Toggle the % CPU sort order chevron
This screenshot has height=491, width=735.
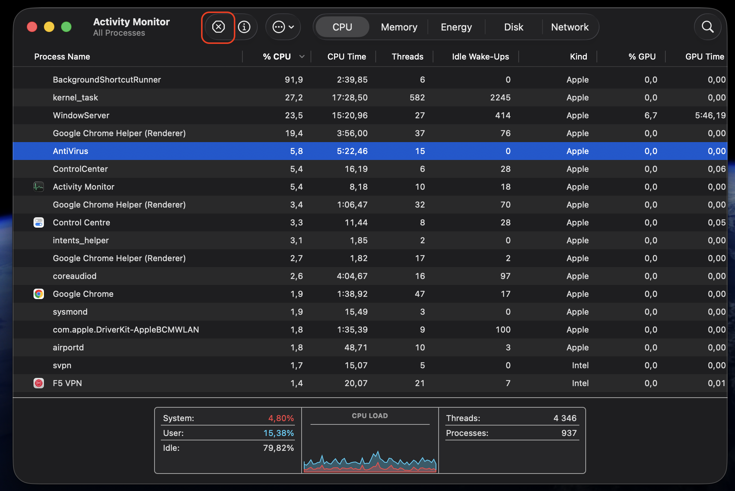302,57
